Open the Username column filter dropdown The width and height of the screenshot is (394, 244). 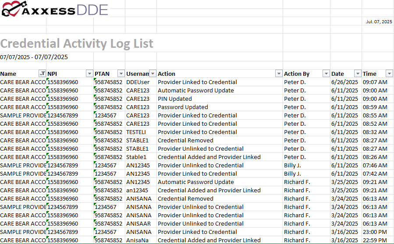pos(153,74)
